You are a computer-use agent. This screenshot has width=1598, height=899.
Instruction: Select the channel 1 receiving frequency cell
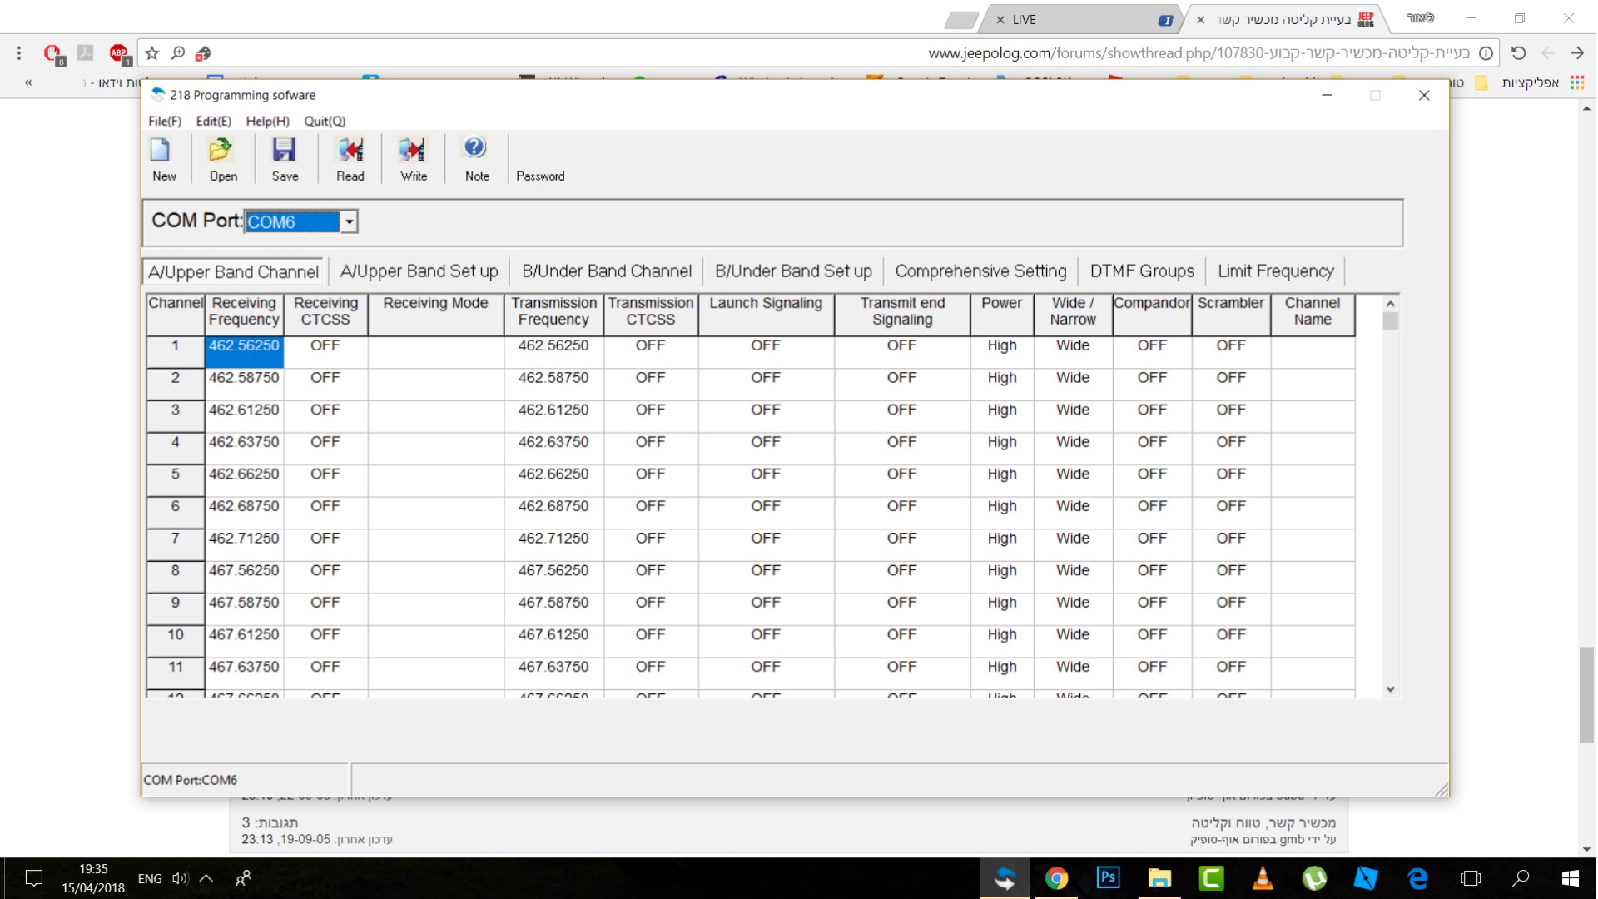244,351
